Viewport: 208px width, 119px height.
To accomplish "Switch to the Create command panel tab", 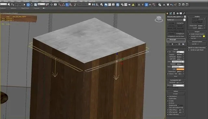I will click(167, 13).
